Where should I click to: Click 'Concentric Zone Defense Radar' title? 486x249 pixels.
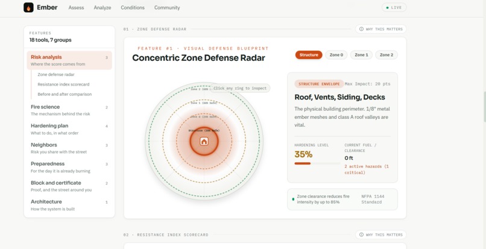(198, 58)
